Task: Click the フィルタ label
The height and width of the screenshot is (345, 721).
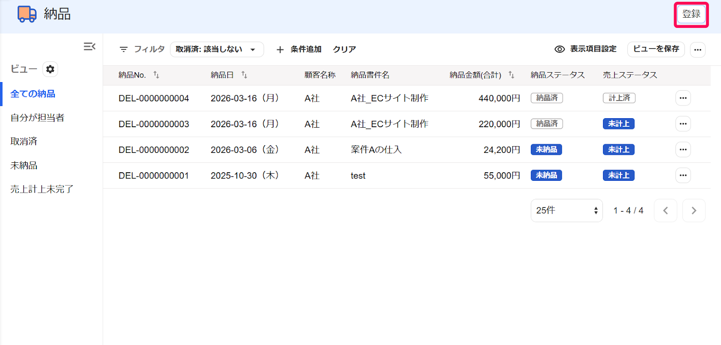Action: (149, 49)
